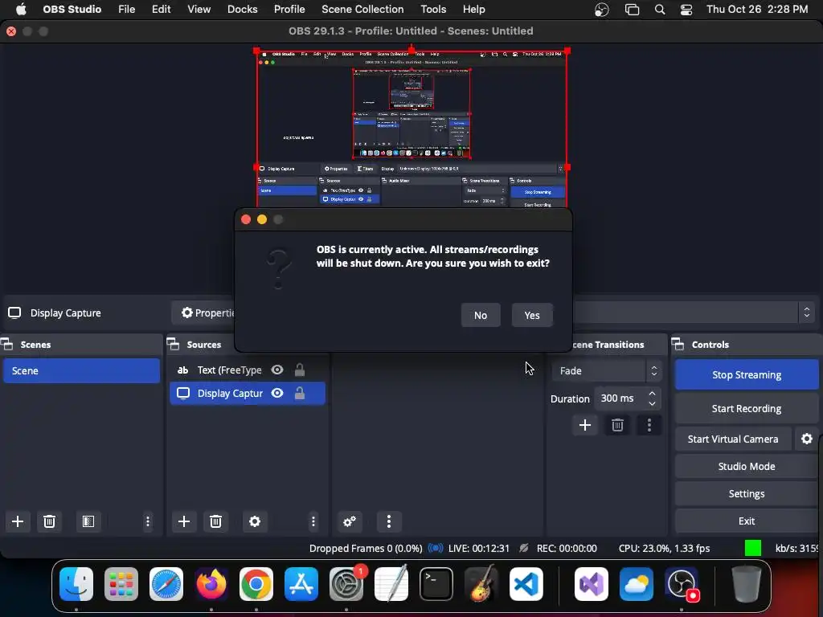Delete the selected scene with trash icon
The width and height of the screenshot is (823, 617).
49,521
